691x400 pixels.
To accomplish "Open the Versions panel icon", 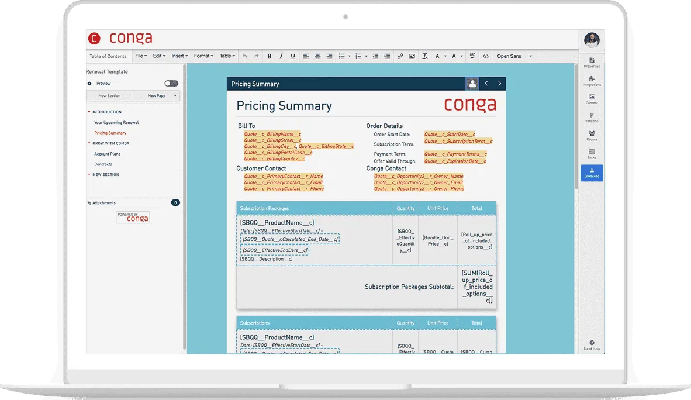I will (592, 118).
